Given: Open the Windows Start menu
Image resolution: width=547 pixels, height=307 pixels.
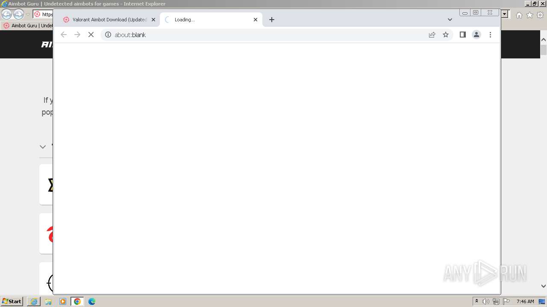Looking at the screenshot, I should (12, 301).
